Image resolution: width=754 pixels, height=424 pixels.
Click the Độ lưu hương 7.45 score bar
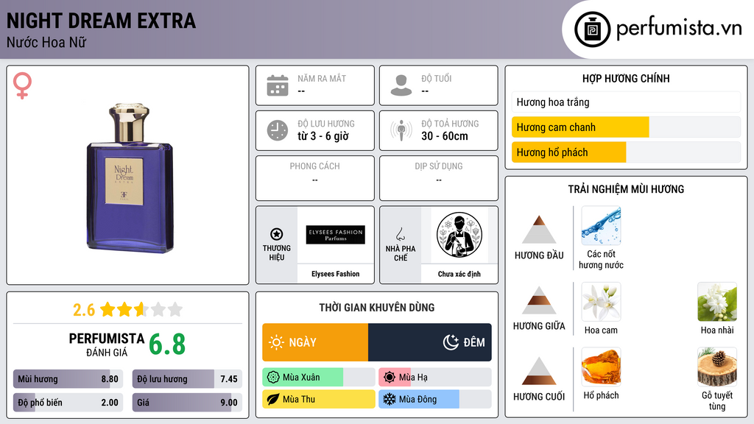pyautogui.click(x=187, y=379)
